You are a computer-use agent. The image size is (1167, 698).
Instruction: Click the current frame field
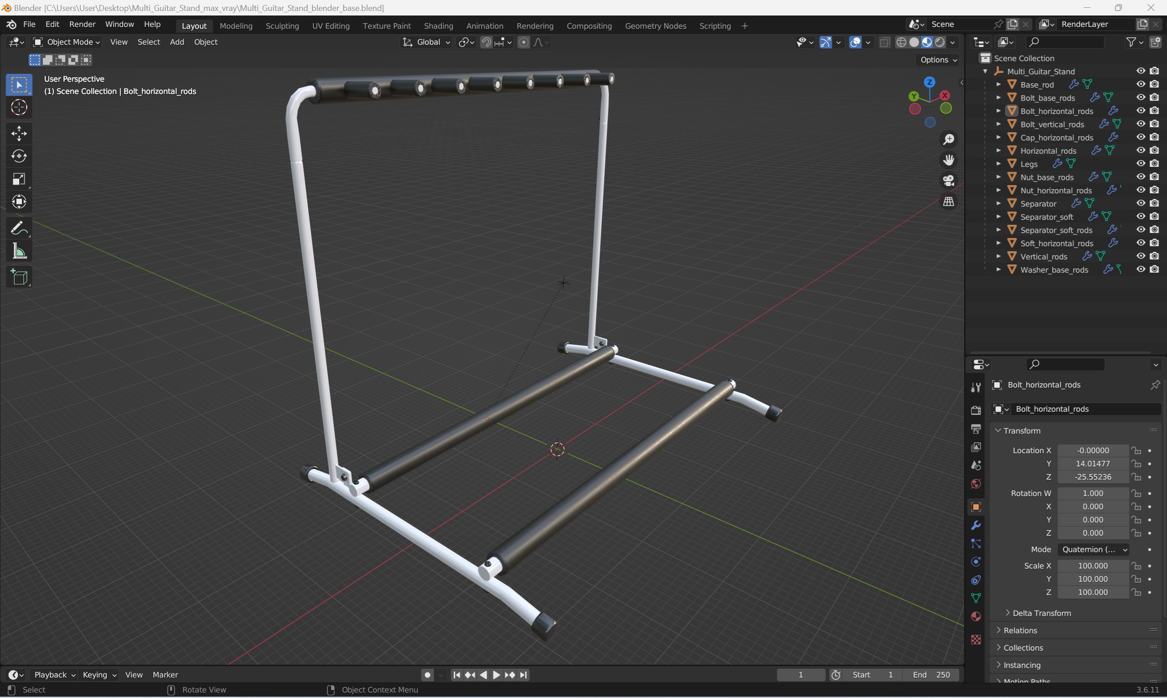[x=801, y=674]
